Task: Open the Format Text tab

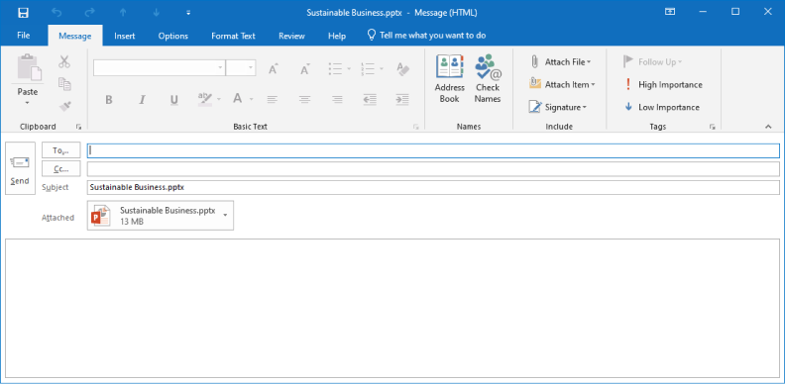Action: (x=233, y=36)
